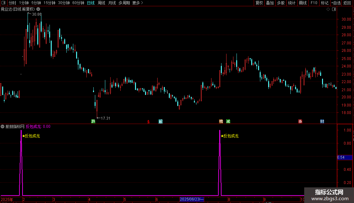This screenshot has width=354, height=203.
Task: Open 多周期 multi-period view
Action: 124,3
